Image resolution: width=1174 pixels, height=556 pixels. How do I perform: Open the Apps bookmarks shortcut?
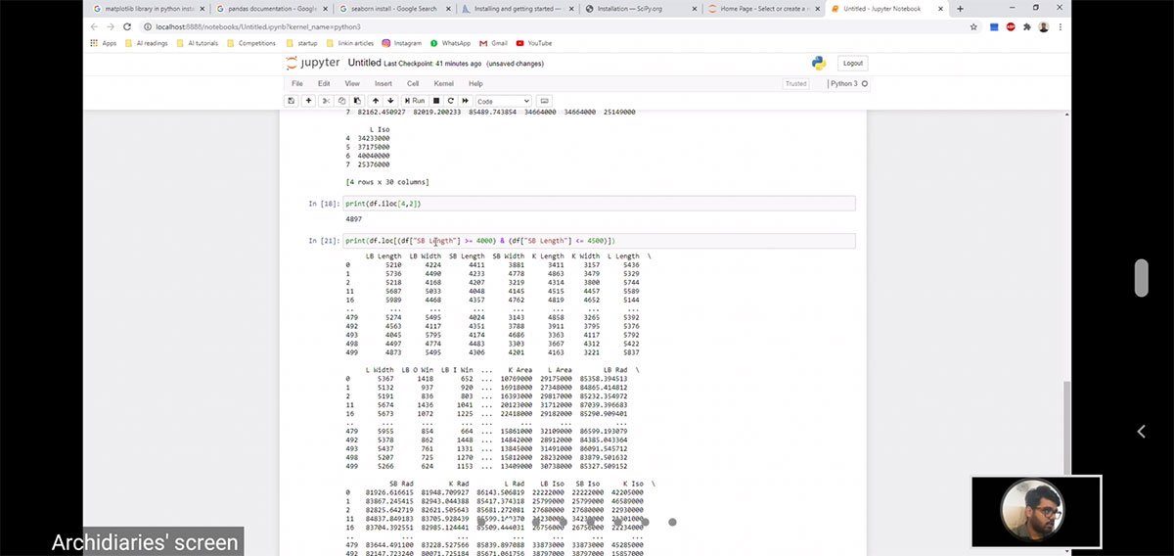tap(103, 43)
